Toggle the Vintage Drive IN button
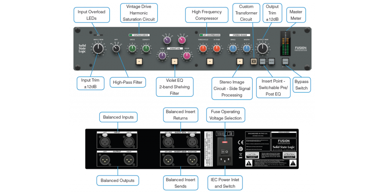The width and height of the screenshot is (384, 192). tap(139, 61)
